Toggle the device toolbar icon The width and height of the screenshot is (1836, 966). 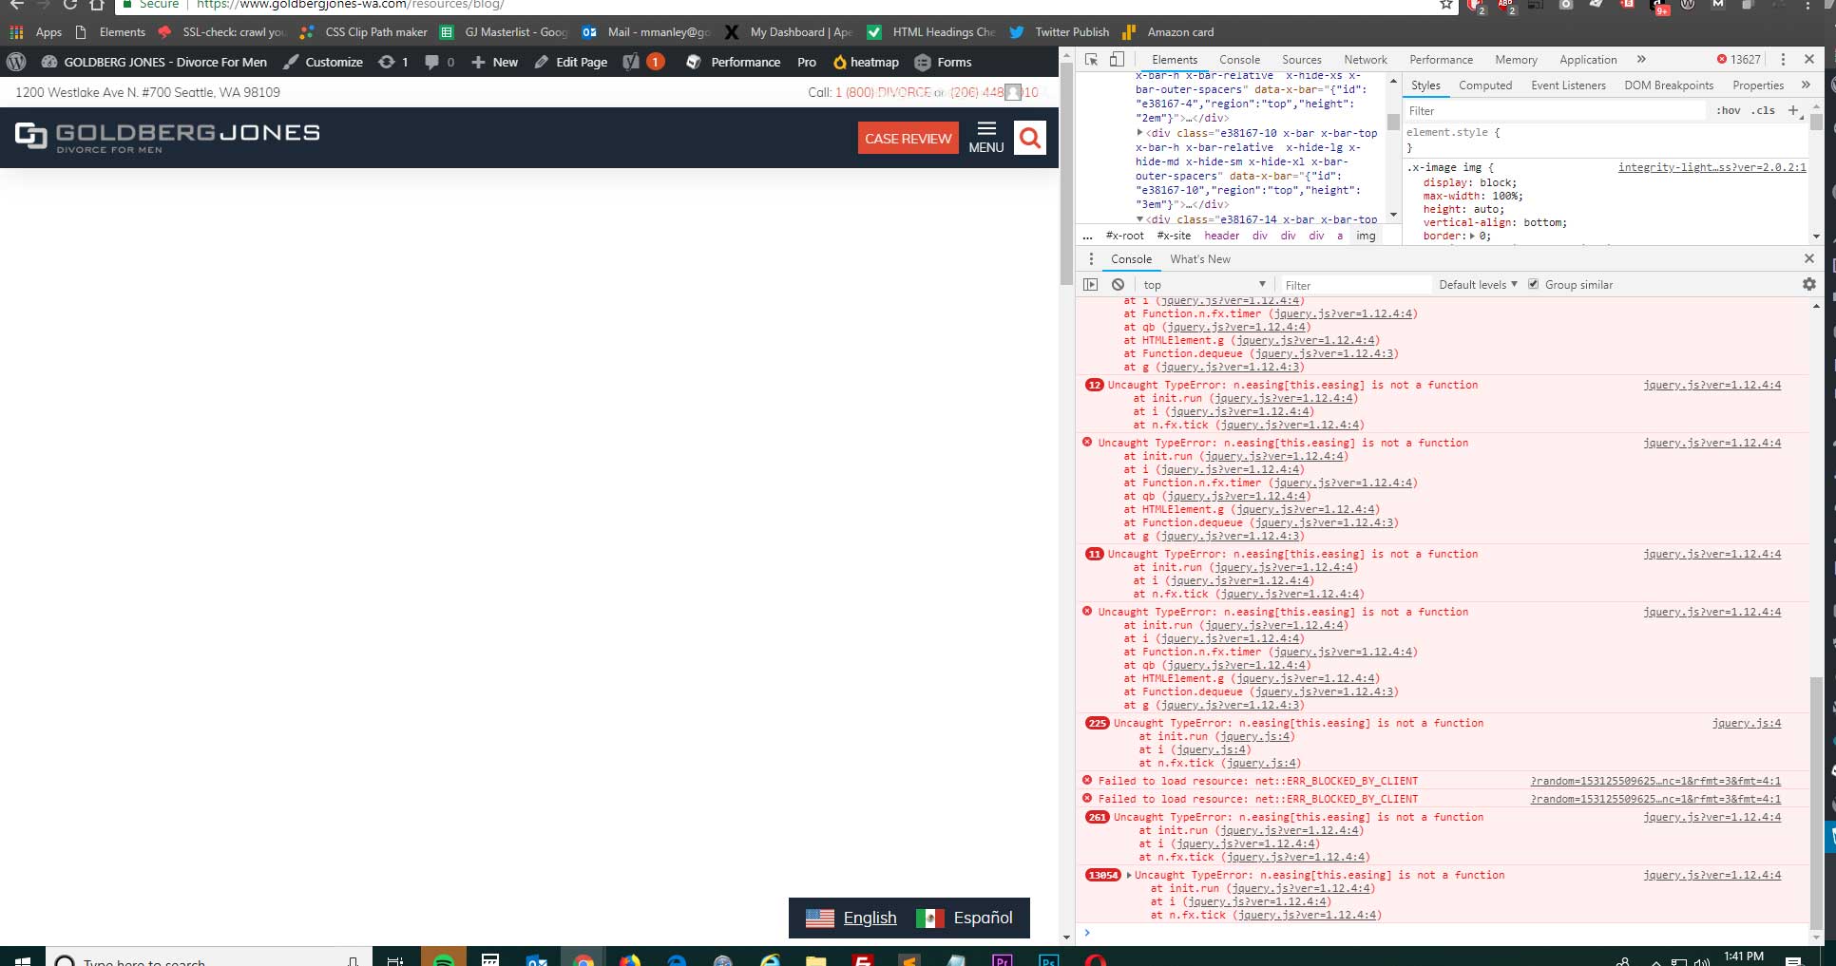coord(1117,59)
